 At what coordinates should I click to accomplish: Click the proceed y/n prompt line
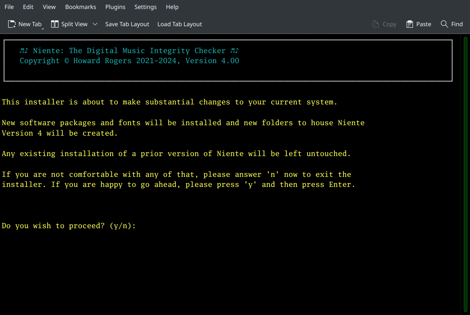coord(68,226)
